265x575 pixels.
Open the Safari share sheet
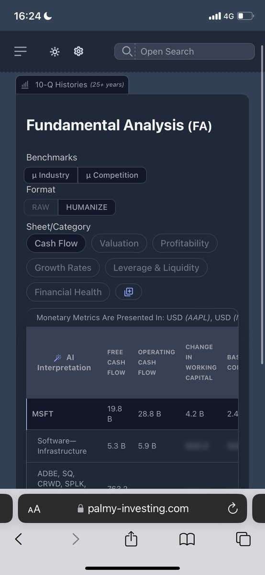131,539
